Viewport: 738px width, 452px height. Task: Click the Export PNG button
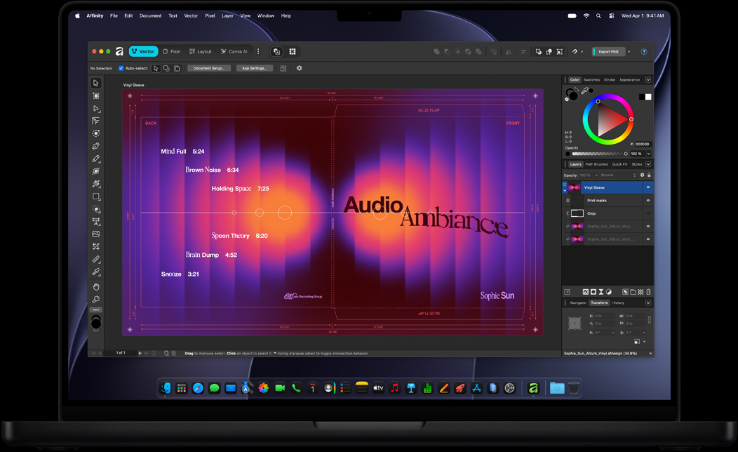(608, 52)
